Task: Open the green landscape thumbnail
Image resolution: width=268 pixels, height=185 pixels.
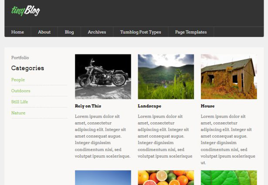Action: click(x=166, y=77)
